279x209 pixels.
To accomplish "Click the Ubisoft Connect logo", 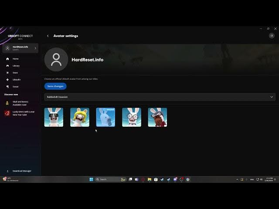I will point(20,37).
